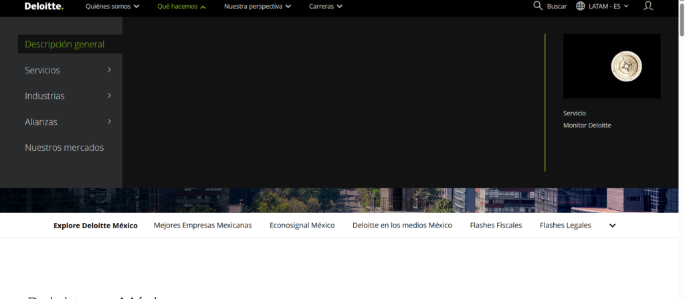
Task: Open Mejores Empresas Mexicanas link
Action: 203,226
